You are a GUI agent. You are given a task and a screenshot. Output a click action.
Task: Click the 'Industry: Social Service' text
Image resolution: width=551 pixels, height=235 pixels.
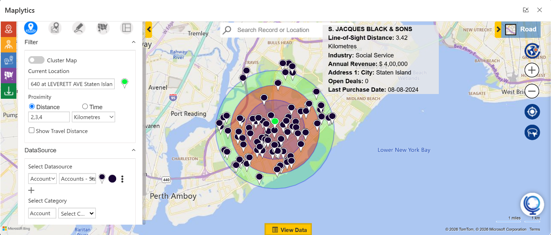(x=361, y=55)
